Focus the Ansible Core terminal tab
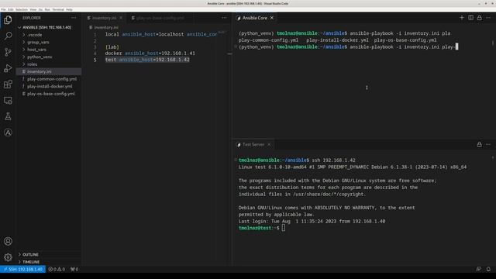This screenshot has width=496, height=279. 255,18
